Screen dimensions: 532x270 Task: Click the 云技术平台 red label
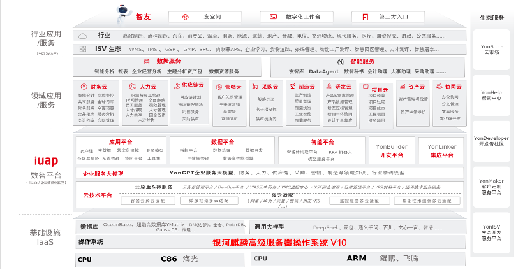pyautogui.click(x=98, y=195)
